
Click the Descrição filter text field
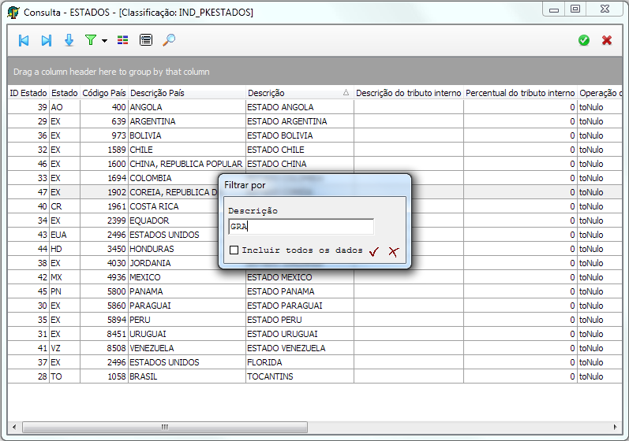coord(300,227)
